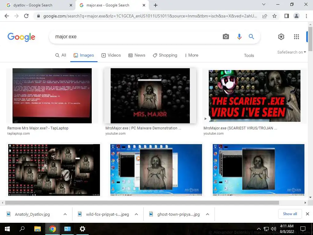Visit the taplaptop.com source link
Viewport: 313px width, 235px height.
tap(19, 133)
